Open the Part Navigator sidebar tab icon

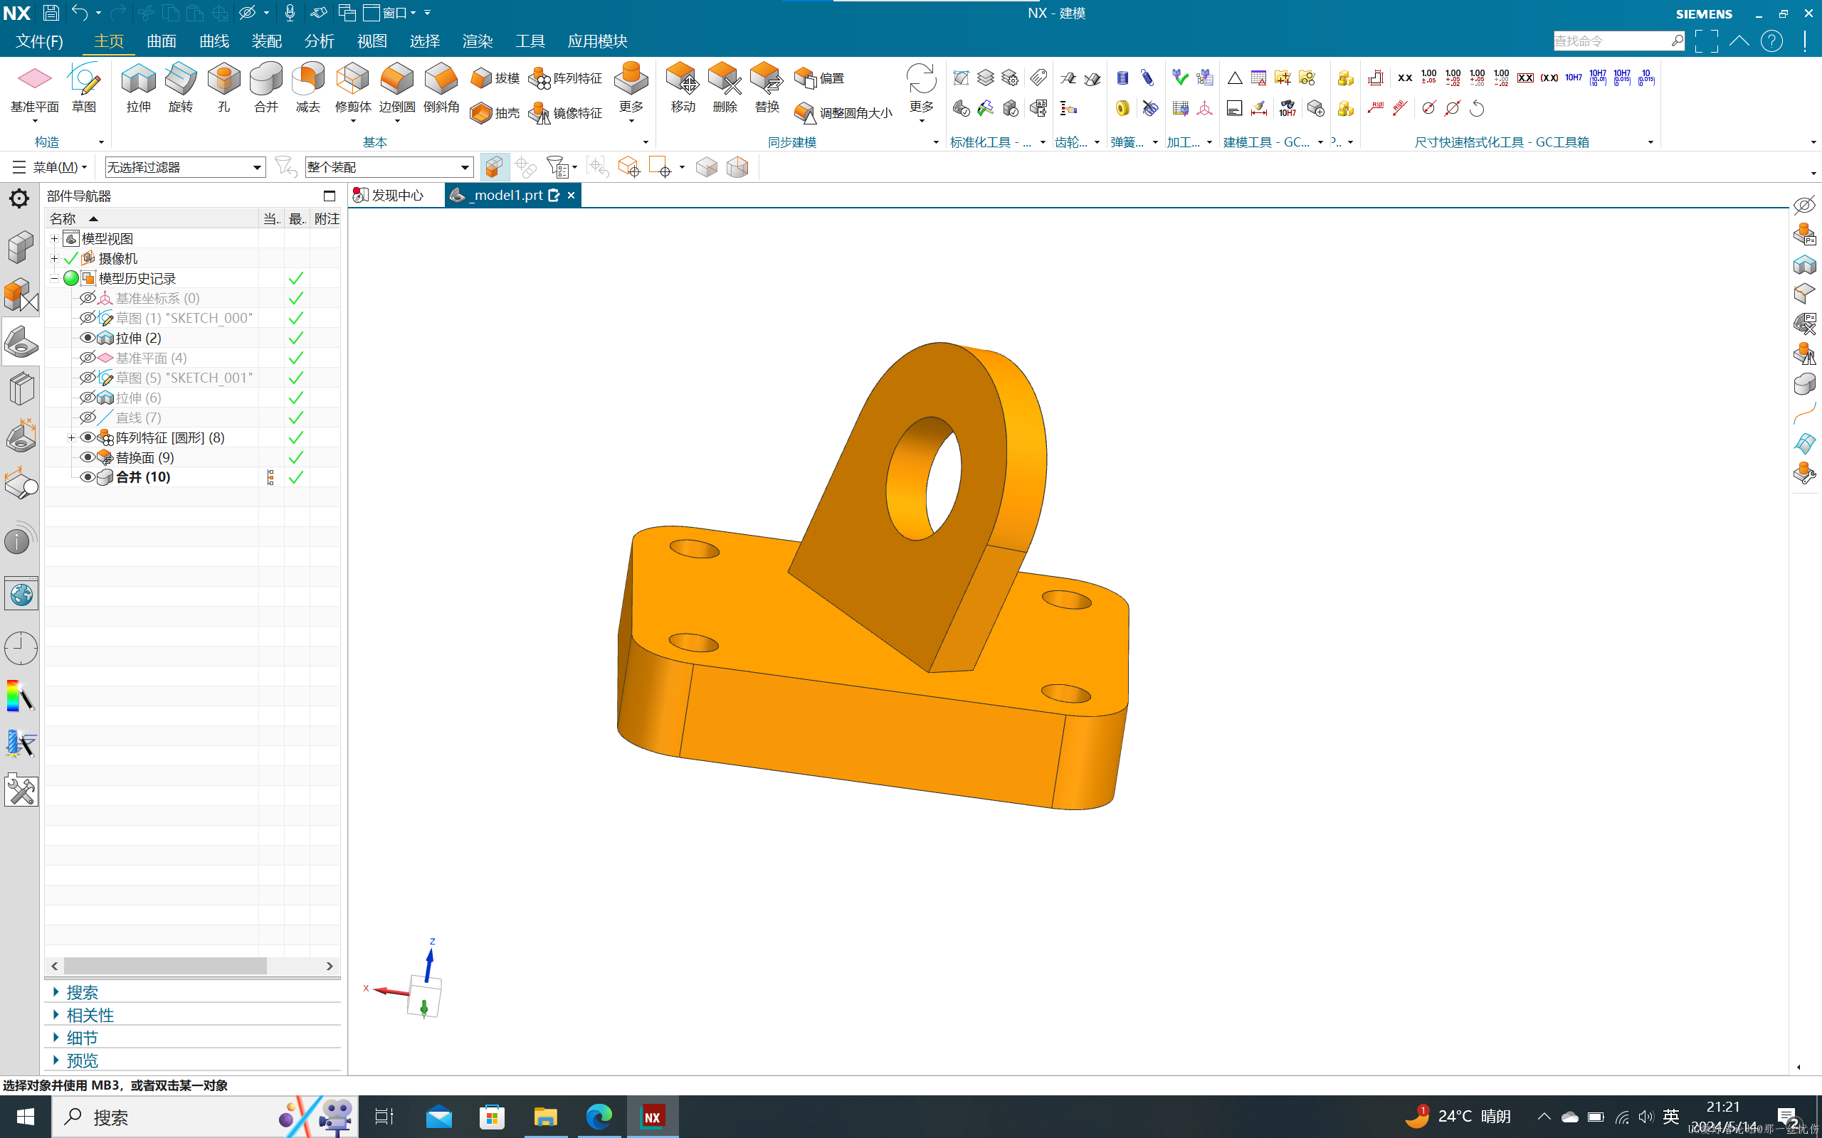point(21,341)
